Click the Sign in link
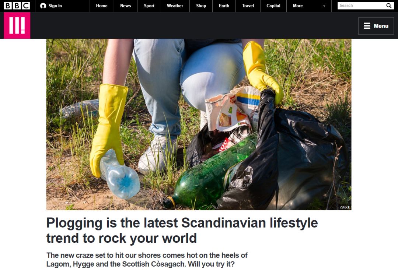Viewport: 398px width, 270px height. pyautogui.click(x=55, y=6)
